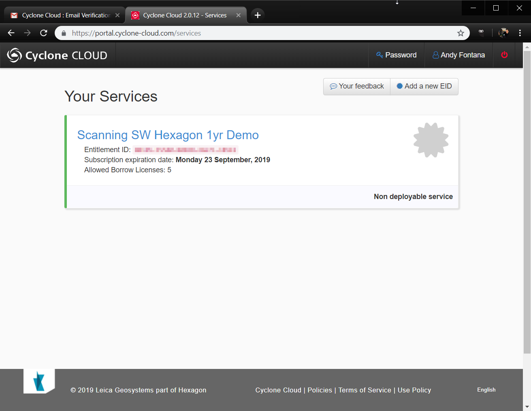Viewport: 531px width, 411px height.
Task: Click the Cyclone favicon on second tab
Action: click(135, 15)
